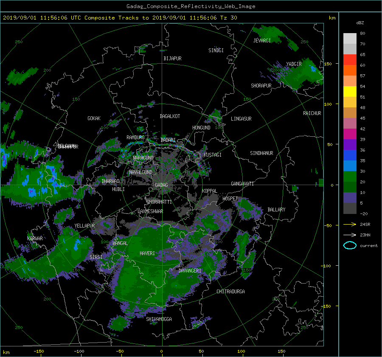Click the HAVERI city label

click(x=147, y=253)
